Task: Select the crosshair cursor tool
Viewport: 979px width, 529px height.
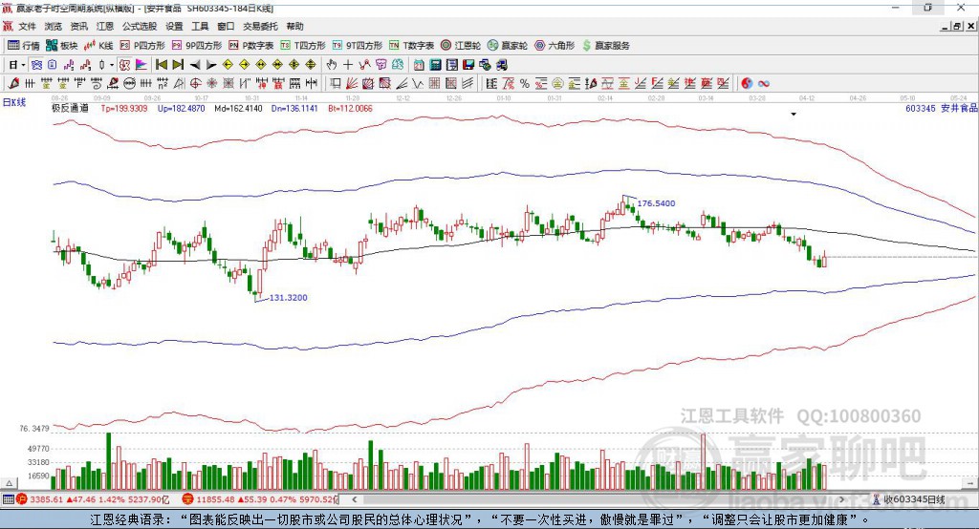Action: [x=348, y=65]
